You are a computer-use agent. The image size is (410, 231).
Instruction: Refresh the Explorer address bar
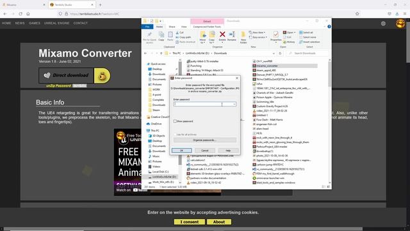click(280, 53)
